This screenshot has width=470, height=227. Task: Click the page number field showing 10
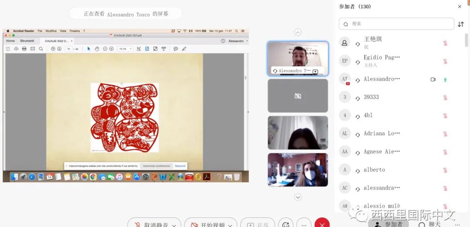click(x=69, y=49)
